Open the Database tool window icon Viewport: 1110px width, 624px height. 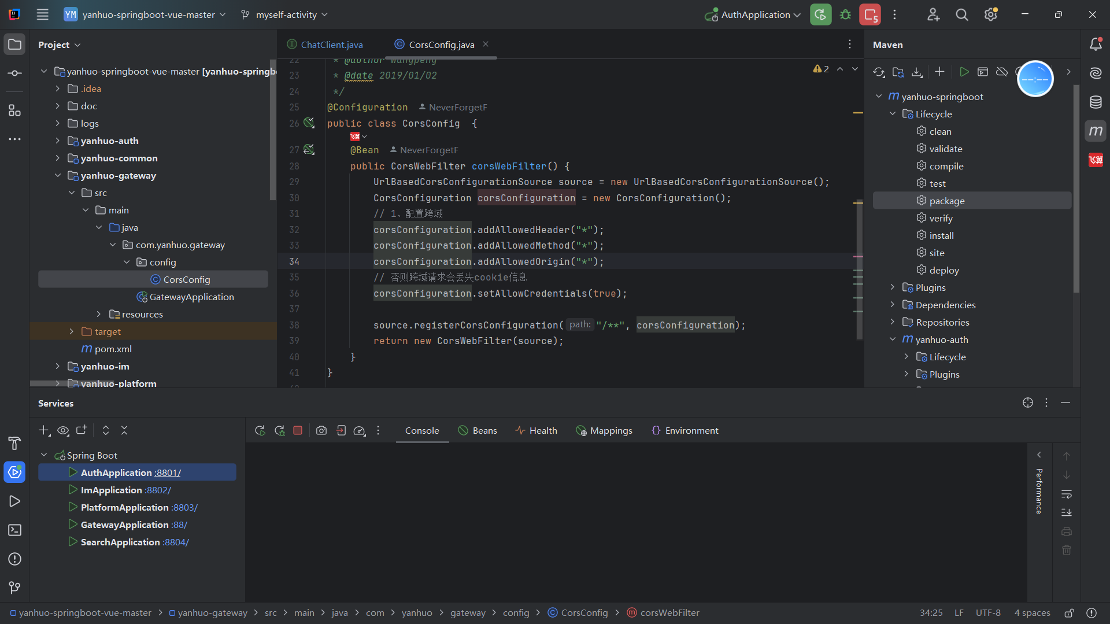point(1096,102)
